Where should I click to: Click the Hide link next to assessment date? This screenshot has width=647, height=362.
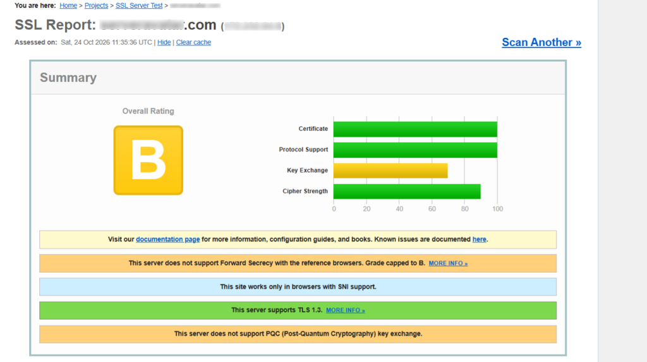(164, 42)
